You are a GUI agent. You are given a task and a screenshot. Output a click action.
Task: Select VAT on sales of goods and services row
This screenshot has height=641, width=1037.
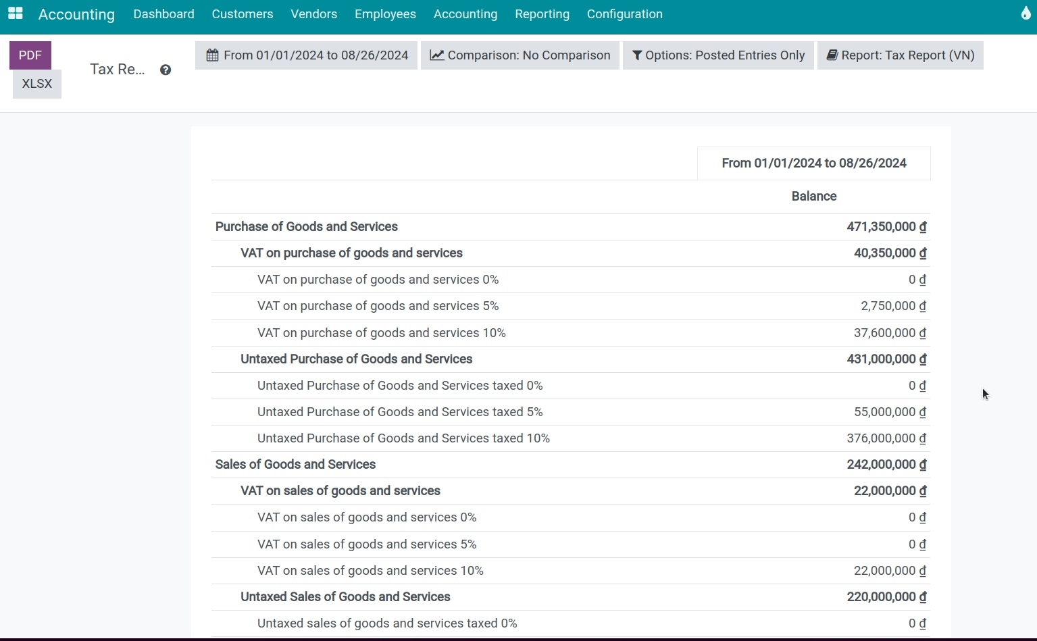pyautogui.click(x=570, y=491)
